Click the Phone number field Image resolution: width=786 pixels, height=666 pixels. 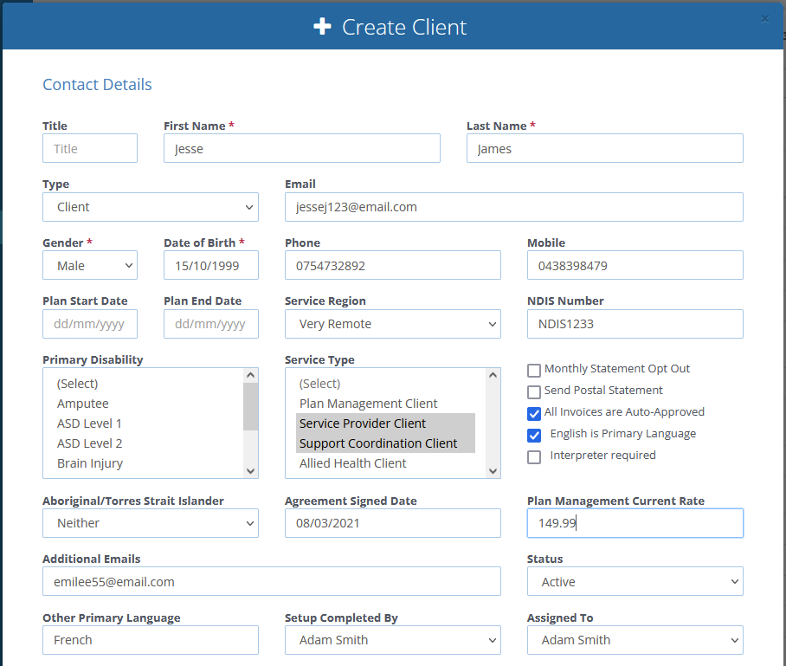pyautogui.click(x=392, y=265)
